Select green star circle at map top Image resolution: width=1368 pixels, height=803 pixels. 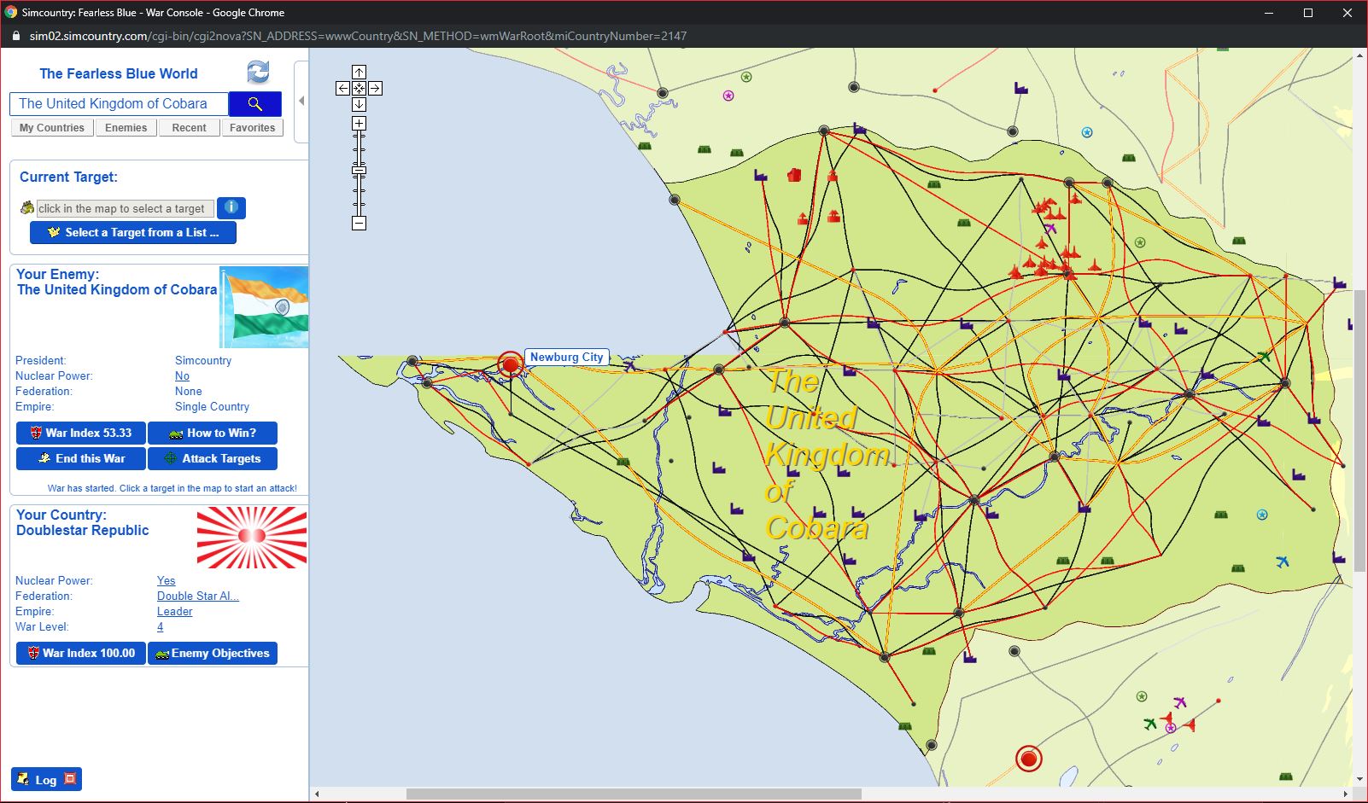[746, 77]
